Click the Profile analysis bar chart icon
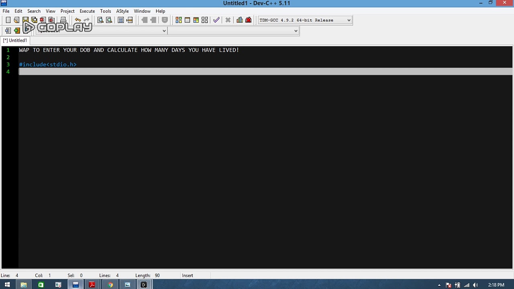 point(240,20)
